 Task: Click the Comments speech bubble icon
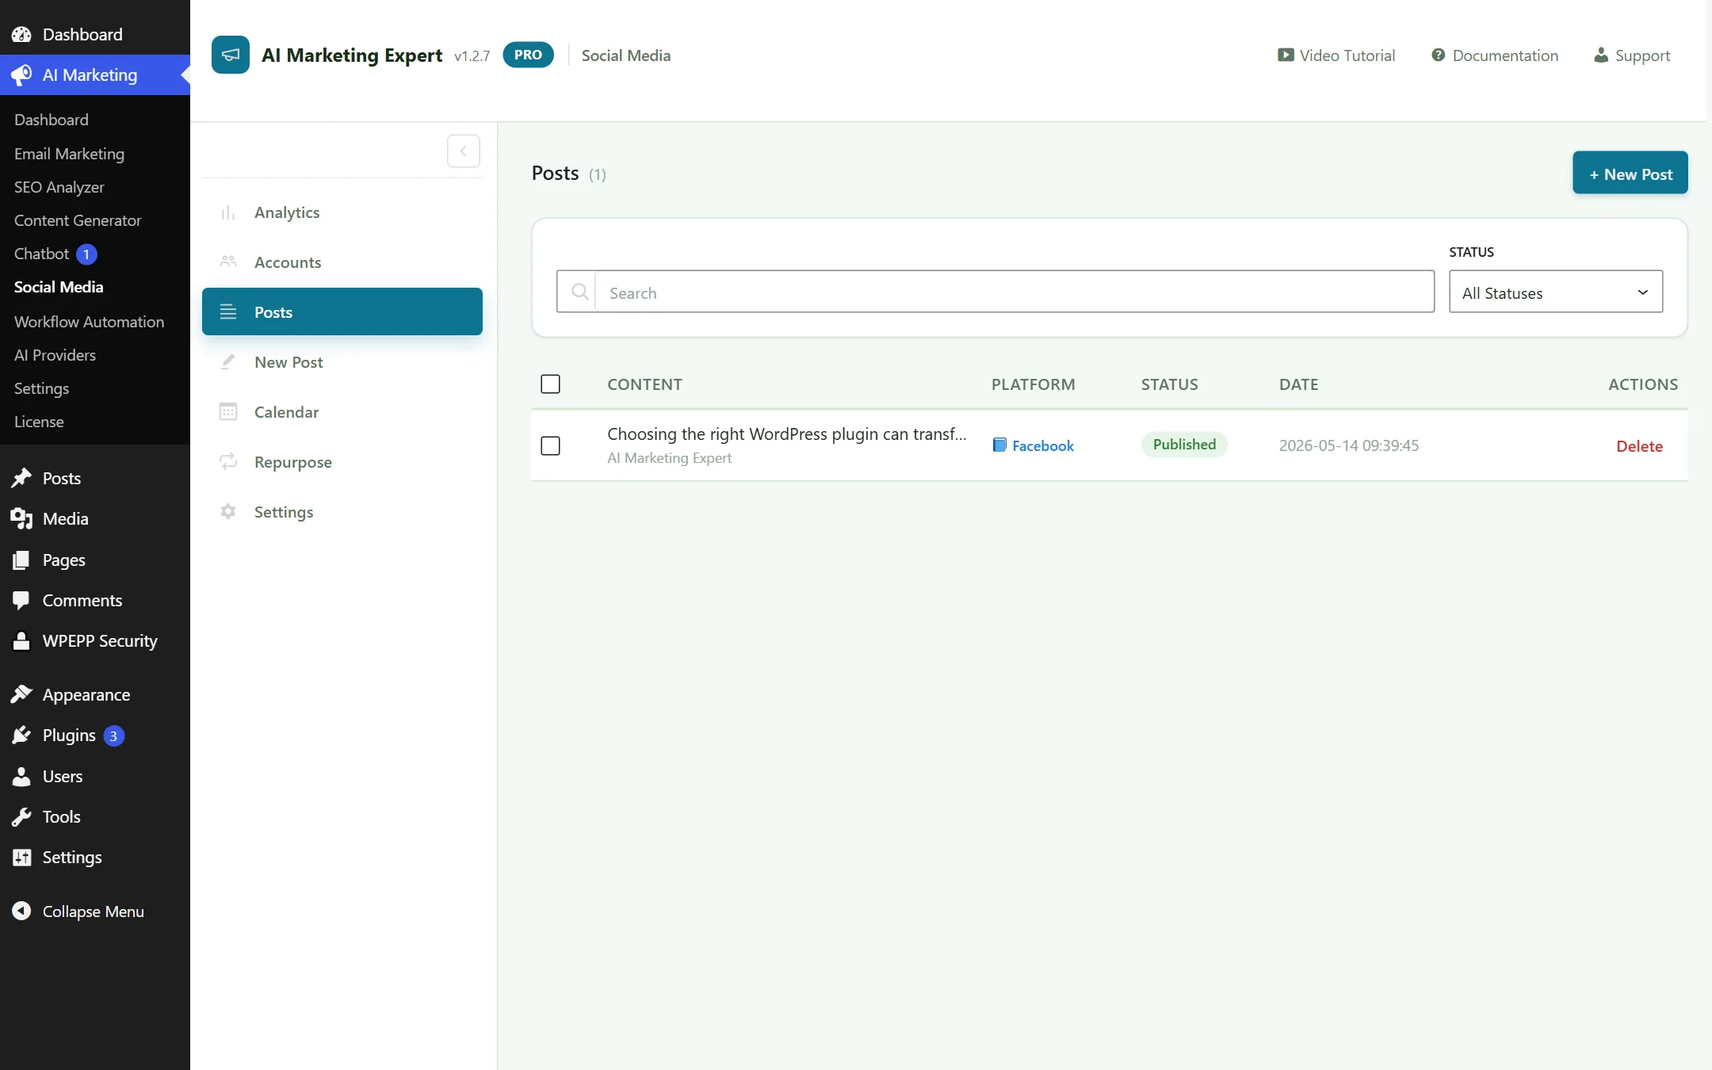[x=21, y=600]
